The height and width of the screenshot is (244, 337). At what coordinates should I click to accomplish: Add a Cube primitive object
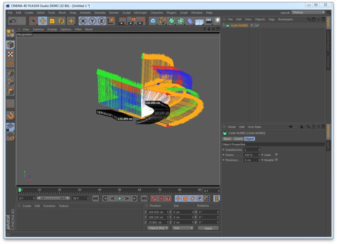[x=153, y=21]
